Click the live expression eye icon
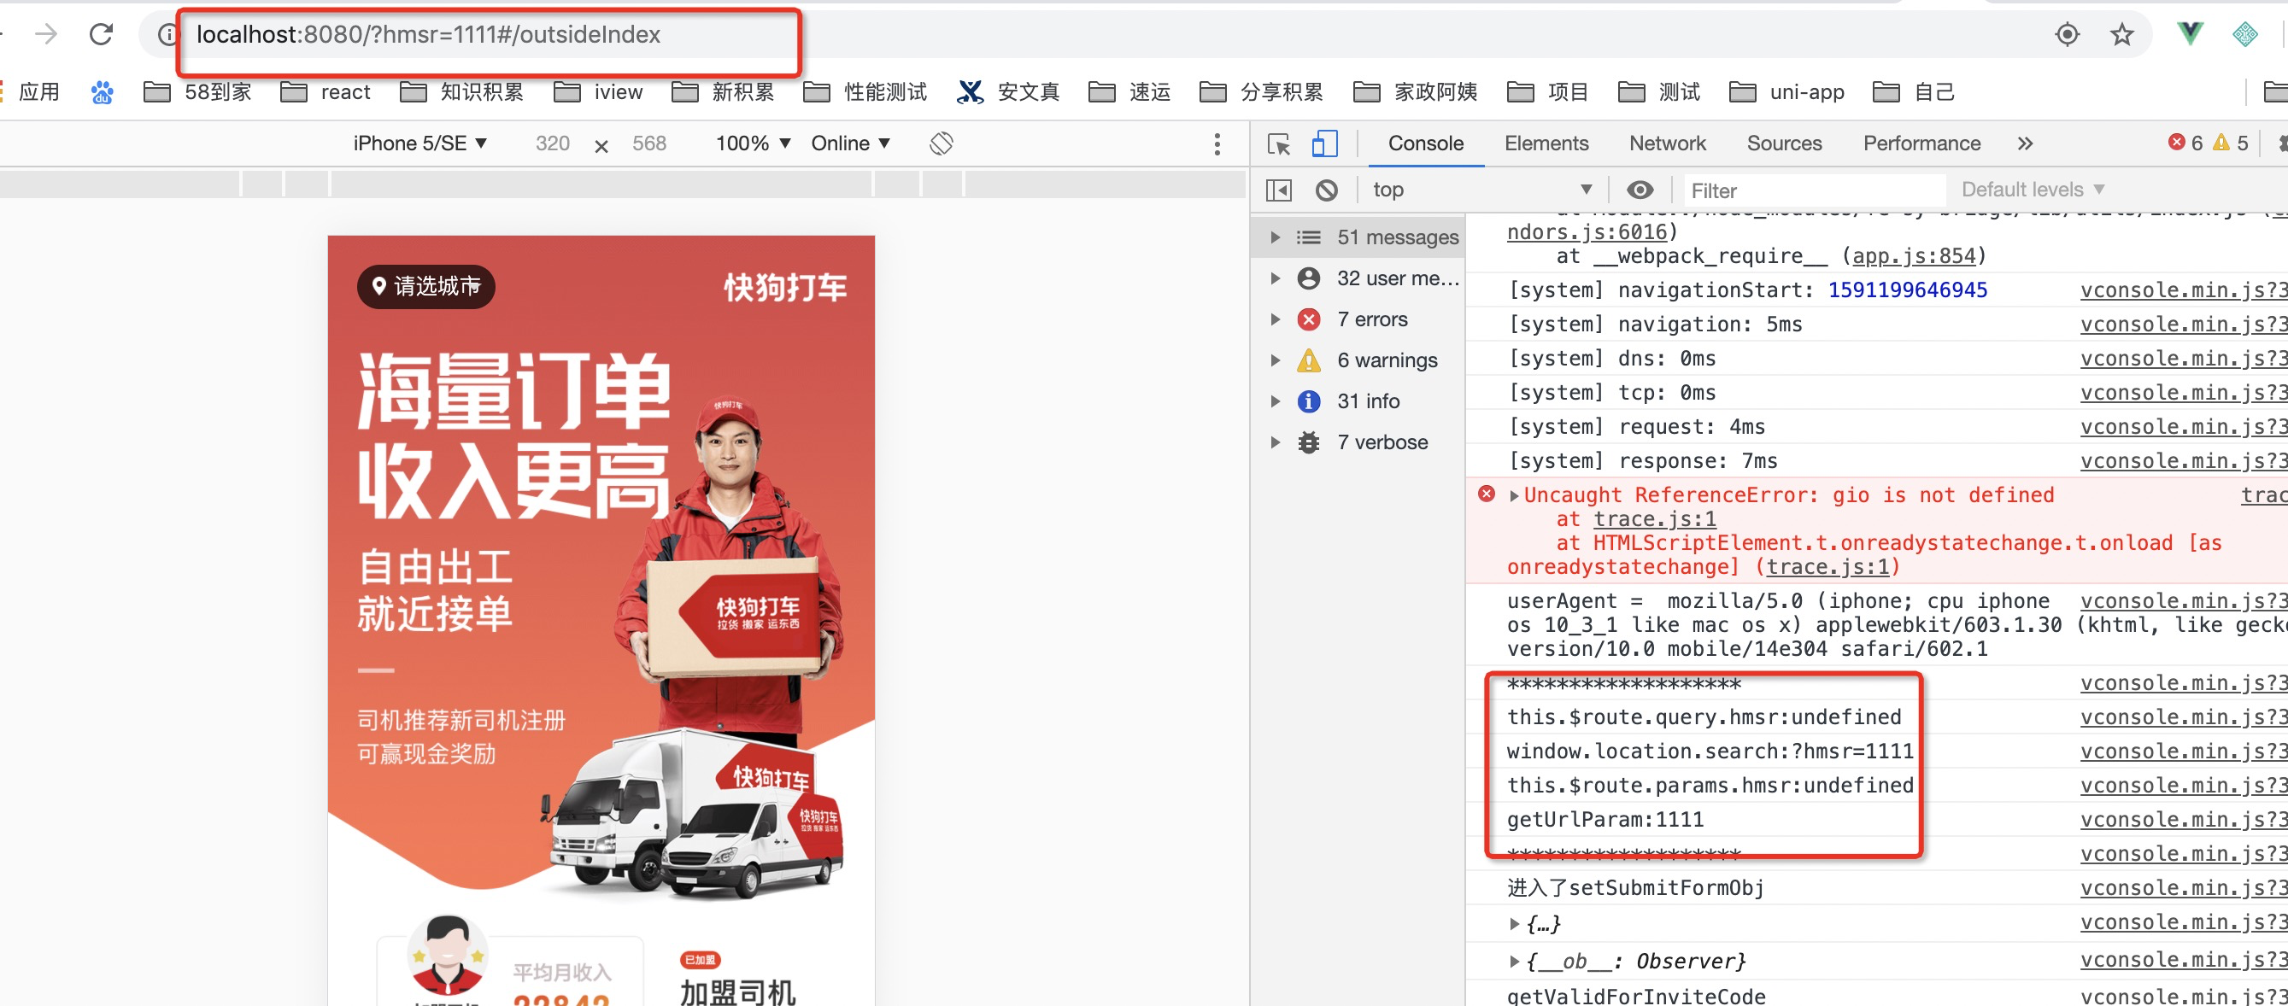Viewport: 2288px width, 1006px height. (1639, 190)
